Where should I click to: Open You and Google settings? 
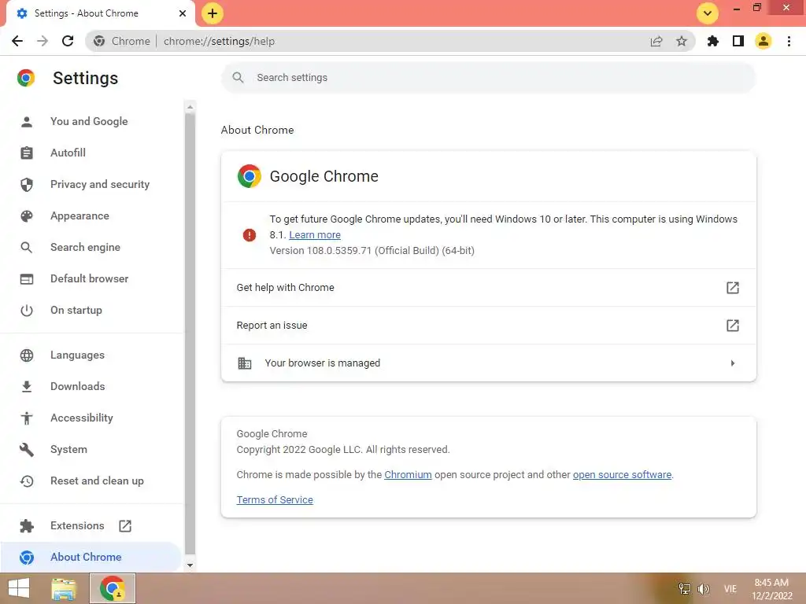coord(89,122)
